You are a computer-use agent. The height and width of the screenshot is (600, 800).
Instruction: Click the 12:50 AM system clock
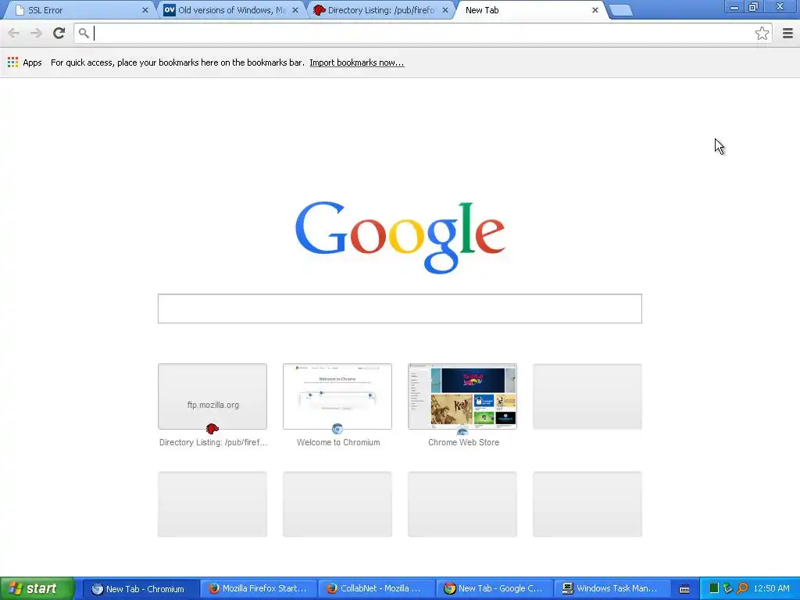(771, 588)
